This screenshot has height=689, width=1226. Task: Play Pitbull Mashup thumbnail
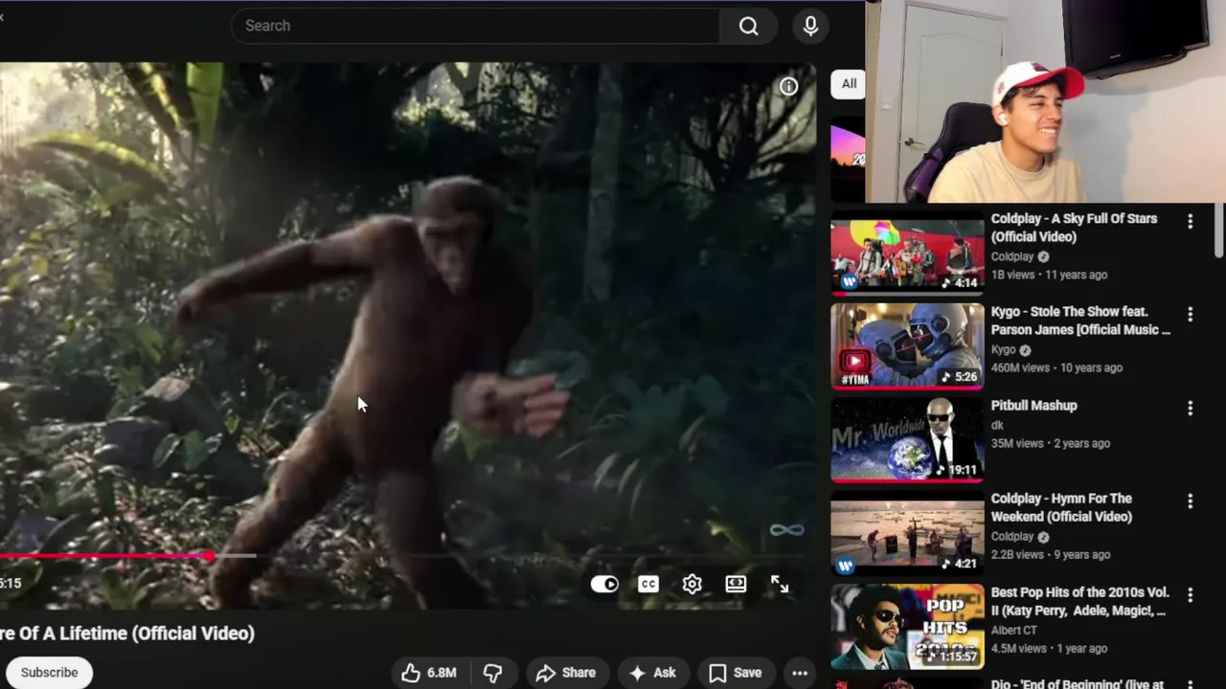tap(907, 439)
